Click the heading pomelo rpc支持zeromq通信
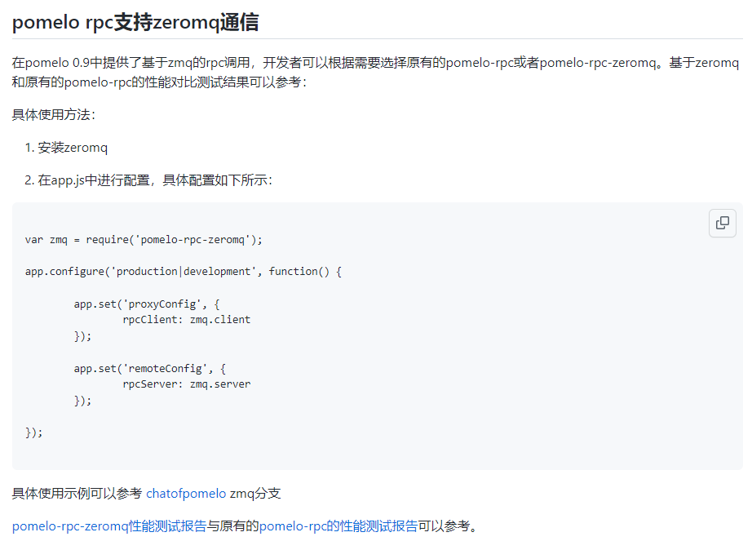 coord(135,22)
